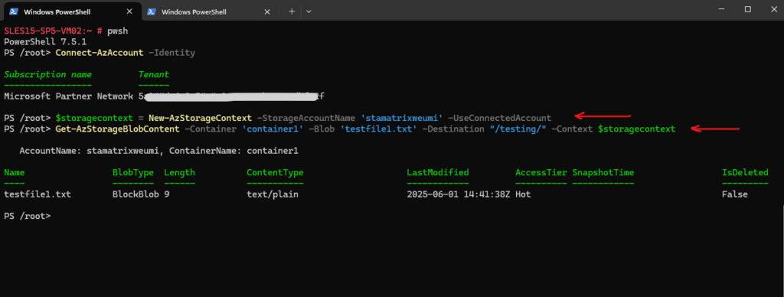Screen dimensions: 784x297
Task: Open a new tab with the plus button
Action: click(292, 11)
